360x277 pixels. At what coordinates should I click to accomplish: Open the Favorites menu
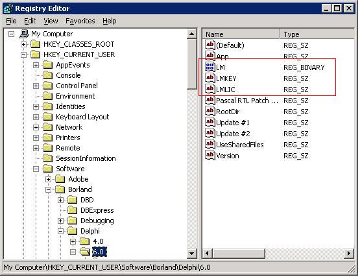[80, 21]
